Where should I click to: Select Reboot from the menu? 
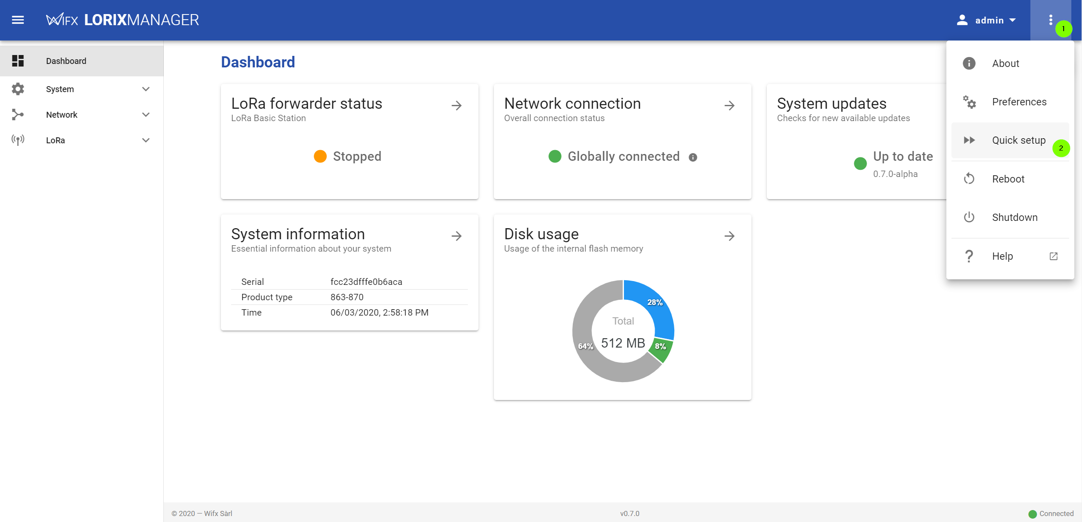[x=1008, y=179]
